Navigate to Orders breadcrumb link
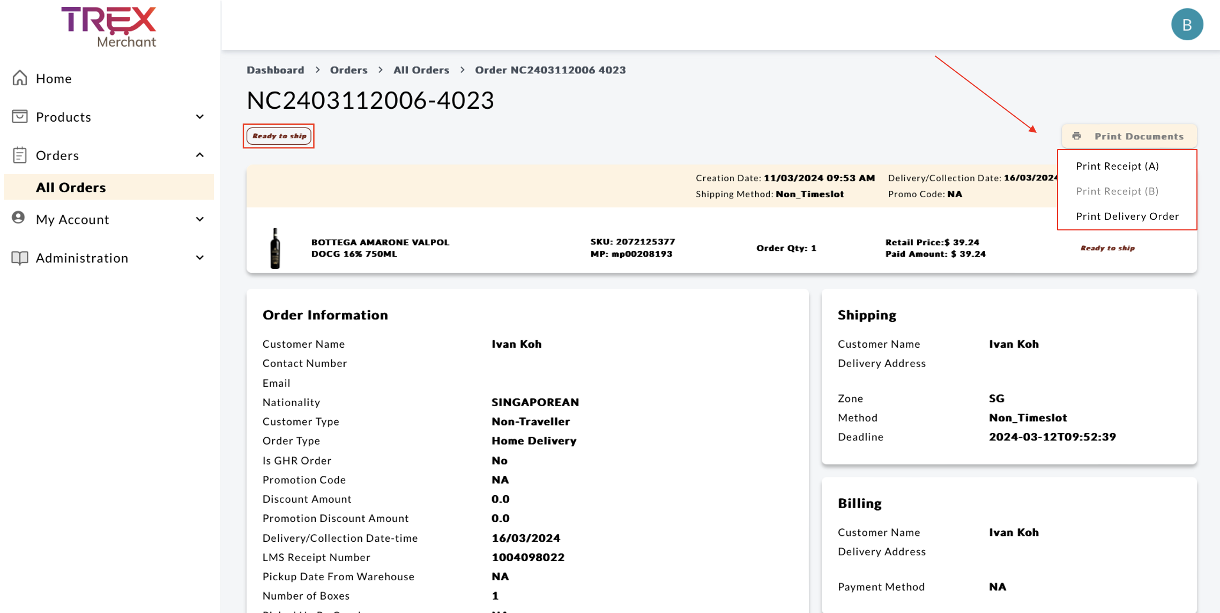This screenshot has height=613, width=1220. pos(348,70)
